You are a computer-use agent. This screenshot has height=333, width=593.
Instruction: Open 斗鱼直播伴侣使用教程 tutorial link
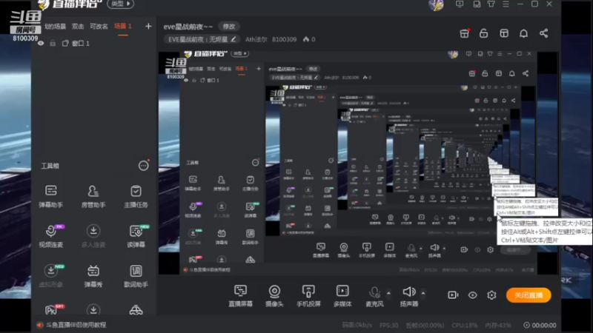coord(76,325)
